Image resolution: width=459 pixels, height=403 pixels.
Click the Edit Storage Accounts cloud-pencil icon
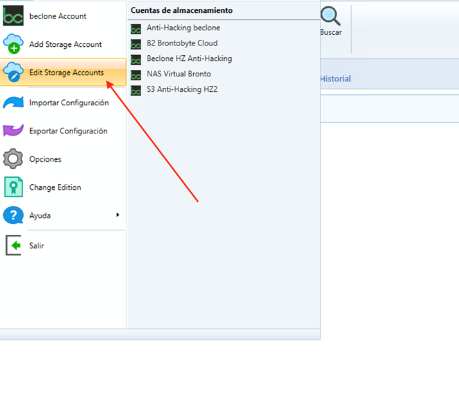(13, 72)
